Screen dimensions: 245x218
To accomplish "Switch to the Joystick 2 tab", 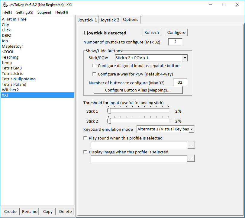I will pos(110,20).
